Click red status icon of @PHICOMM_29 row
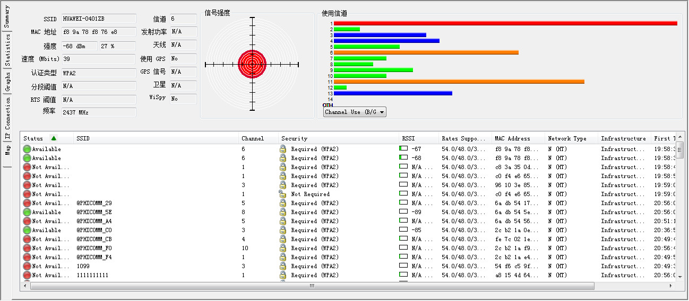 pyautogui.click(x=27, y=203)
